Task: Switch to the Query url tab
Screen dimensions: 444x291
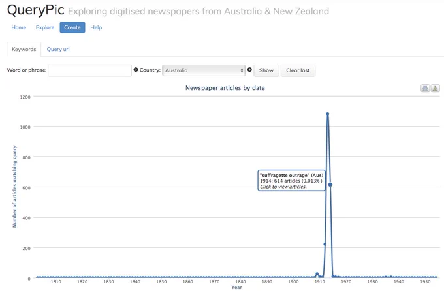Action: point(58,49)
